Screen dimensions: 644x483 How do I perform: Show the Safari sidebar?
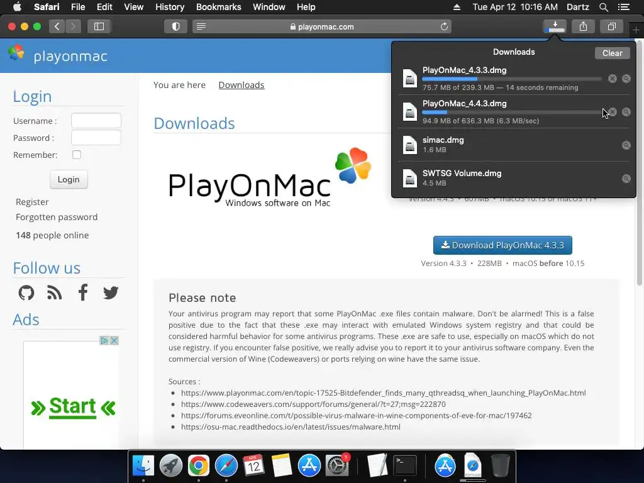coord(99,26)
